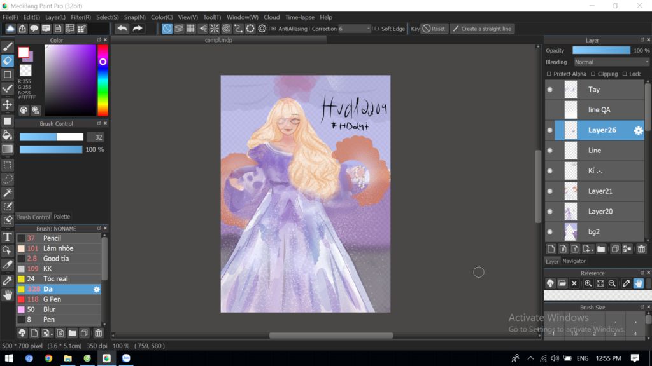Enable the Protect Alpha checkbox
Viewport: 652px width, 366px height.
point(549,74)
